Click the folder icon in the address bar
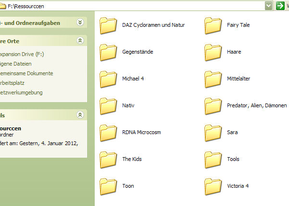 tap(2, 6)
